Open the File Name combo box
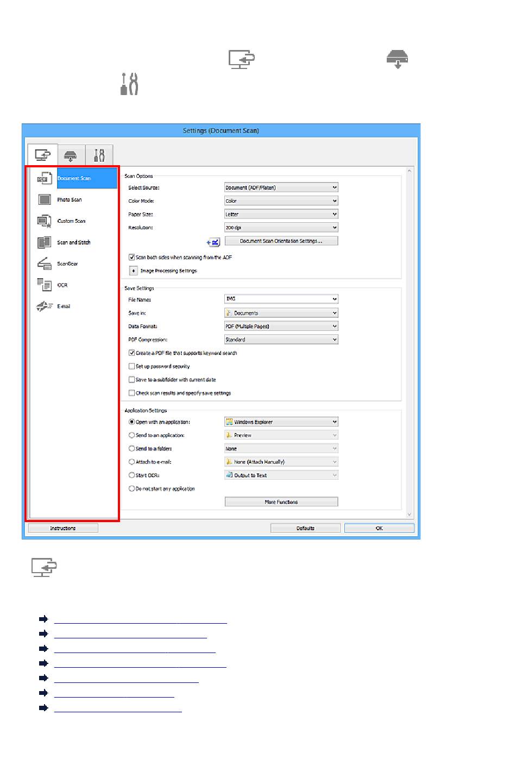Viewport: 516px width, 759px height. [x=281, y=299]
